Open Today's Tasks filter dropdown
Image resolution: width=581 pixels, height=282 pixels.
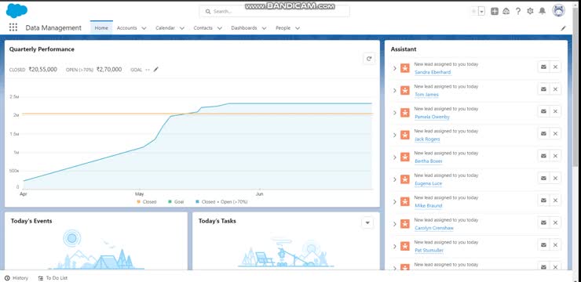[367, 222]
